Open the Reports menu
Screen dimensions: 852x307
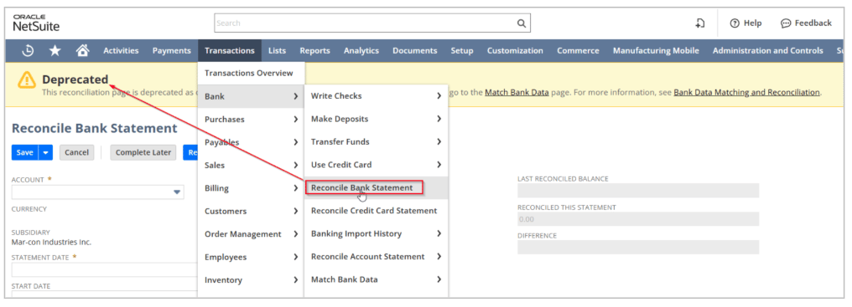[314, 50]
